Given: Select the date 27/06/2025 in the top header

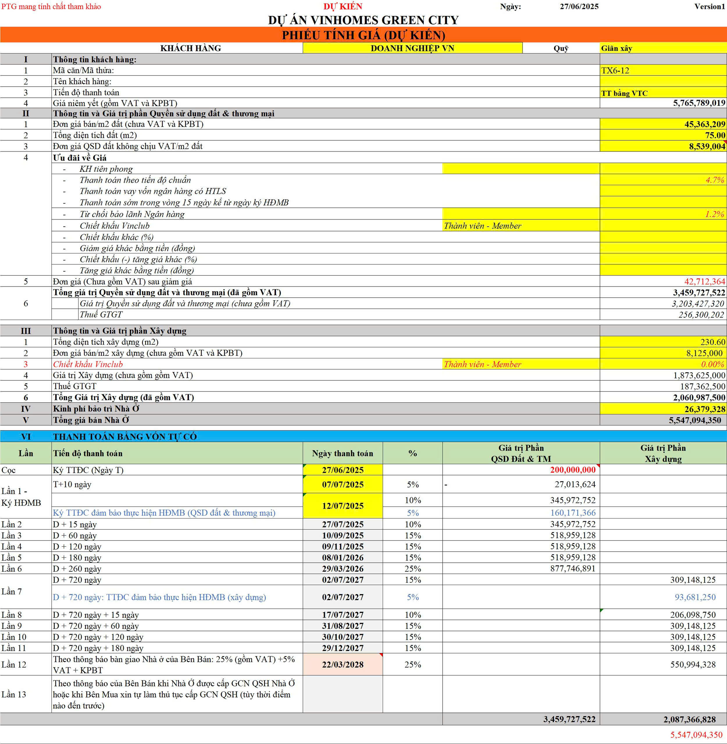Looking at the screenshot, I should click(x=579, y=6).
